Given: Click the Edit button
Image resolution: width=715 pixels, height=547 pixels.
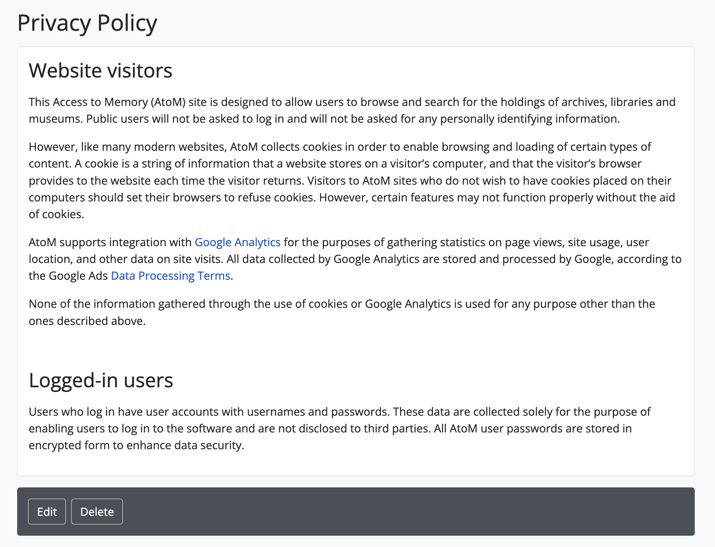Looking at the screenshot, I should pos(47,512).
